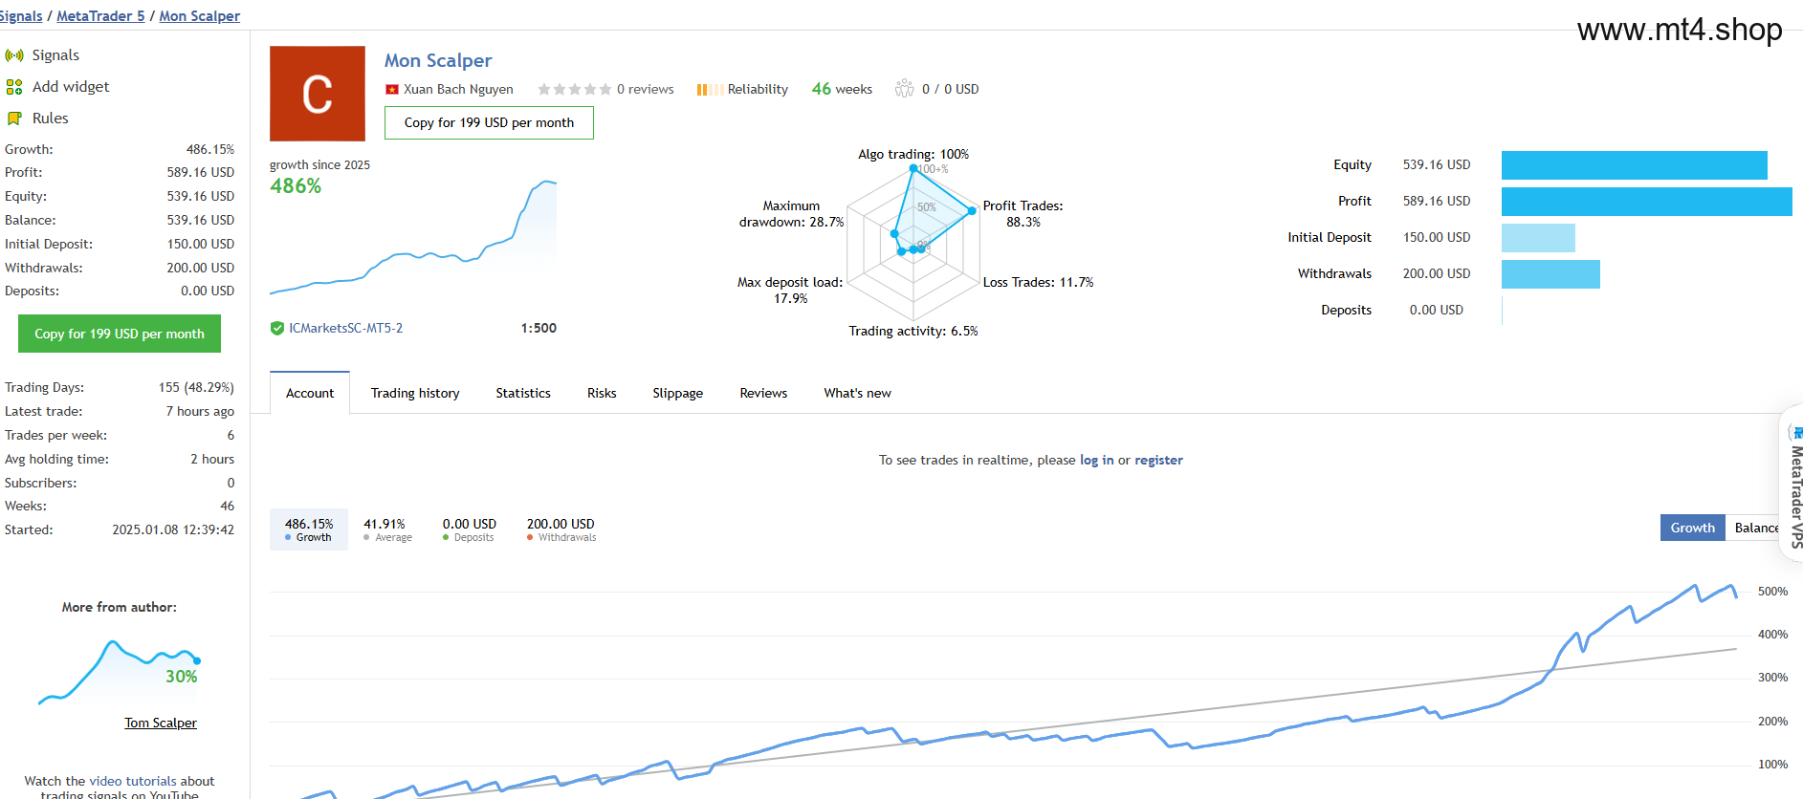1803x799 pixels.
Task: Click the "2025.01.08 12:39:42" start date
Action: tap(173, 529)
